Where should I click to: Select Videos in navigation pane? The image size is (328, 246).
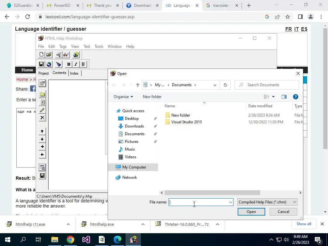pos(130,157)
